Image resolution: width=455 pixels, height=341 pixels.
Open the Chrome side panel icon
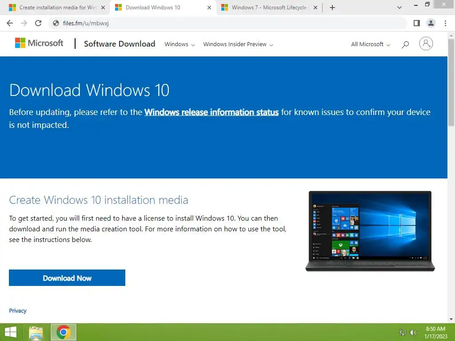[x=417, y=23]
